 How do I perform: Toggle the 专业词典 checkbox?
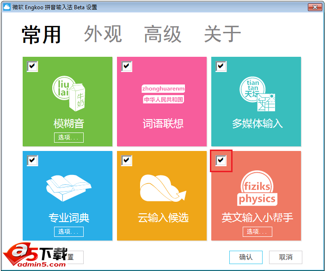point(32,161)
